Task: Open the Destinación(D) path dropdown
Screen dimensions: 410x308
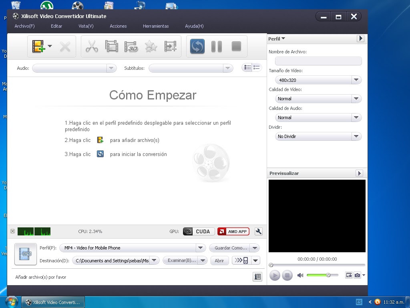Action: pos(154,261)
